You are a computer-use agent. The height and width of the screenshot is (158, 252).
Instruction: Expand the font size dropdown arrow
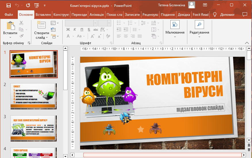click(x=109, y=23)
